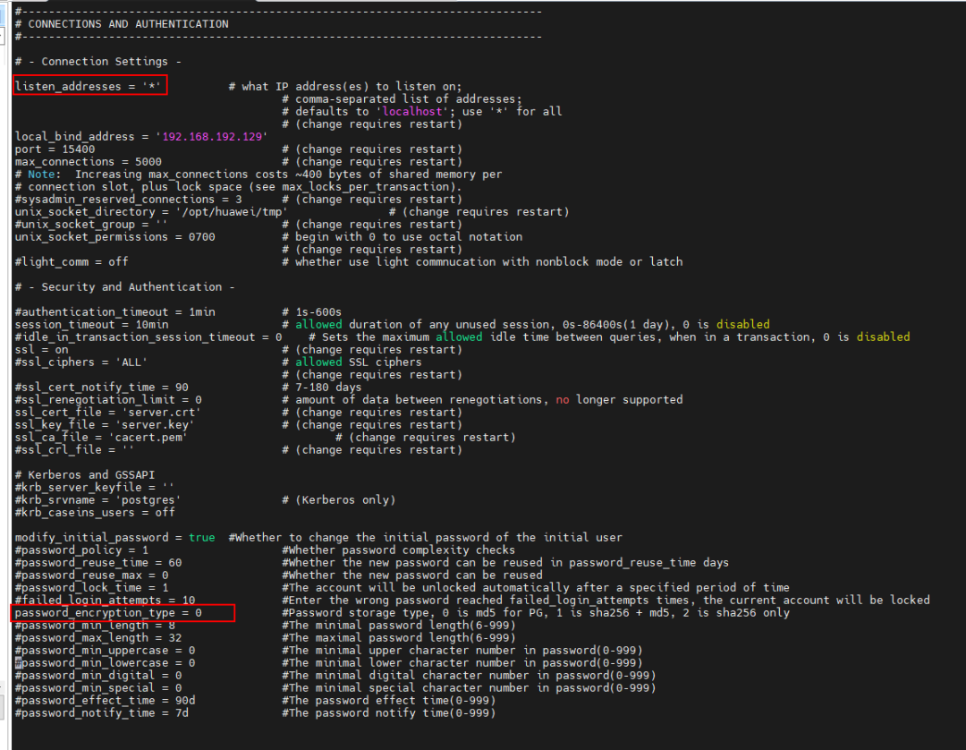The width and height of the screenshot is (966, 750).
Task: Click the '#krb_server_keyfile' line
Action: (x=94, y=488)
